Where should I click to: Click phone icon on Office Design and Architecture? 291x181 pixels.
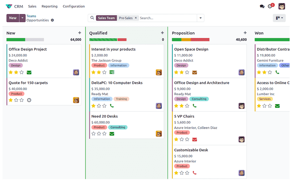tap(195, 106)
